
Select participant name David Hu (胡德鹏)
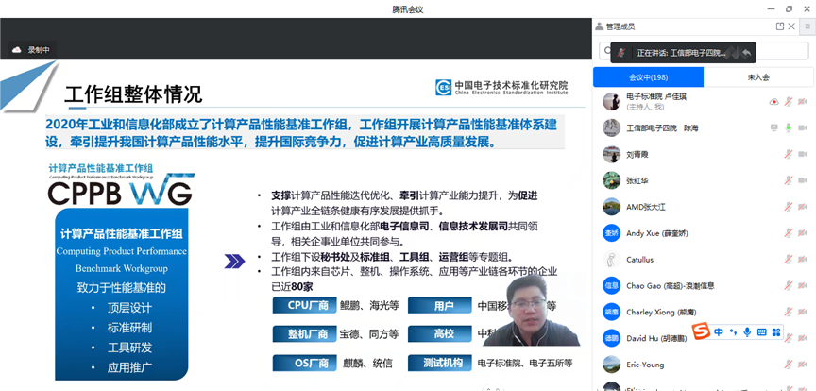point(656,338)
